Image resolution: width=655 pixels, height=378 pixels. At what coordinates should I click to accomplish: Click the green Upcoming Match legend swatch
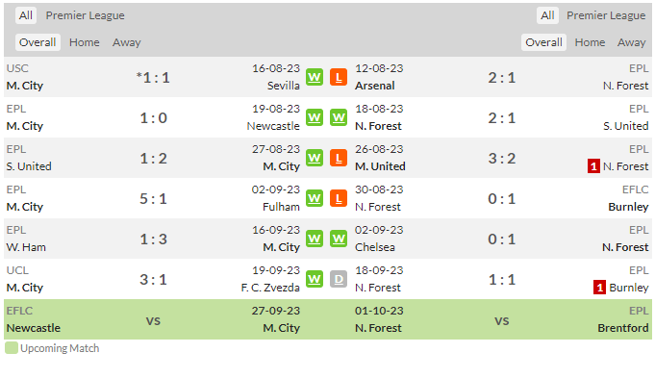12,348
